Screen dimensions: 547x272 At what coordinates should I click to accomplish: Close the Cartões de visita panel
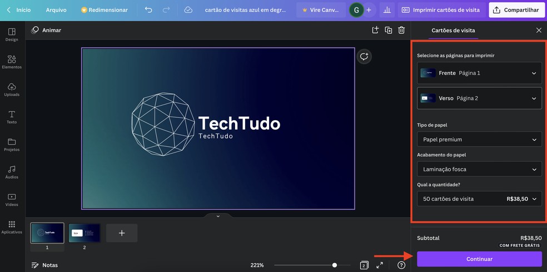pyautogui.click(x=539, y=31)
